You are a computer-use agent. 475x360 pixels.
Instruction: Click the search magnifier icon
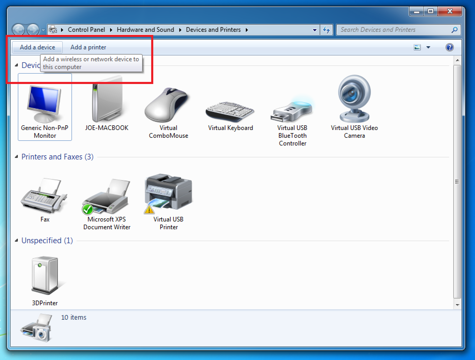[x=455, y=30]
